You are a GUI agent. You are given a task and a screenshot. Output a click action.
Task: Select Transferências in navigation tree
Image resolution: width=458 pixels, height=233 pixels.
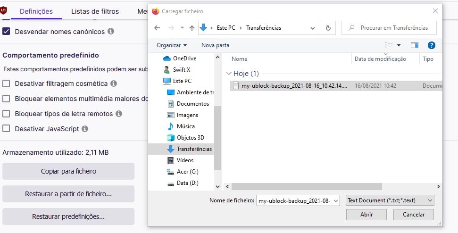(181, 149)
